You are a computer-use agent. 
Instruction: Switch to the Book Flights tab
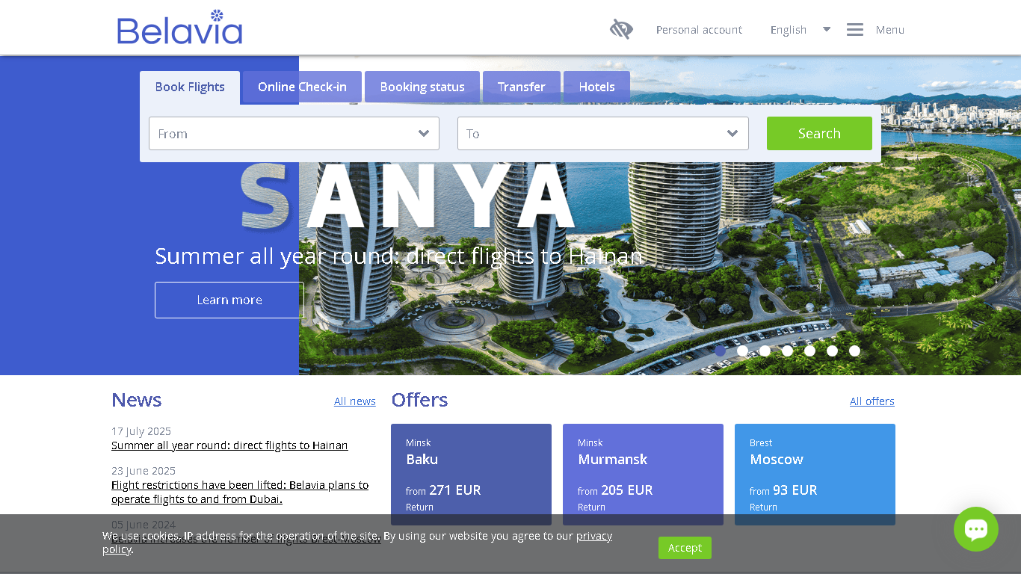point(190,87)
